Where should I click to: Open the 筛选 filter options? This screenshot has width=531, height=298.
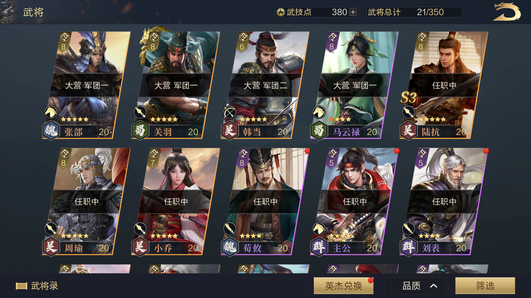pyautogui.click(x=485, y=286)
